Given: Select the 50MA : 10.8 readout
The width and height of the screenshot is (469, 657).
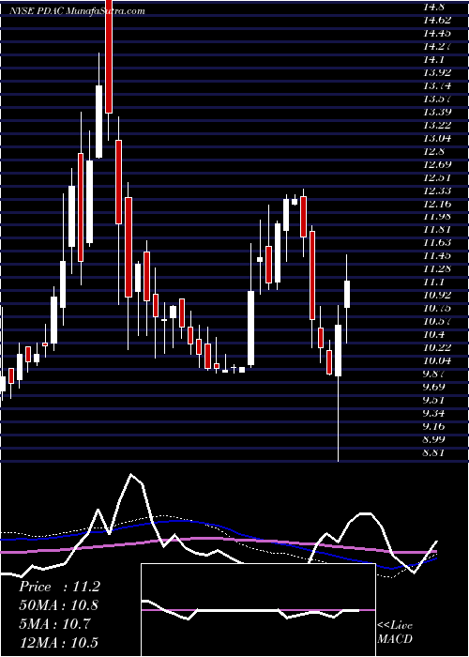Looking at the screenshot, I should tap(59, 605).
